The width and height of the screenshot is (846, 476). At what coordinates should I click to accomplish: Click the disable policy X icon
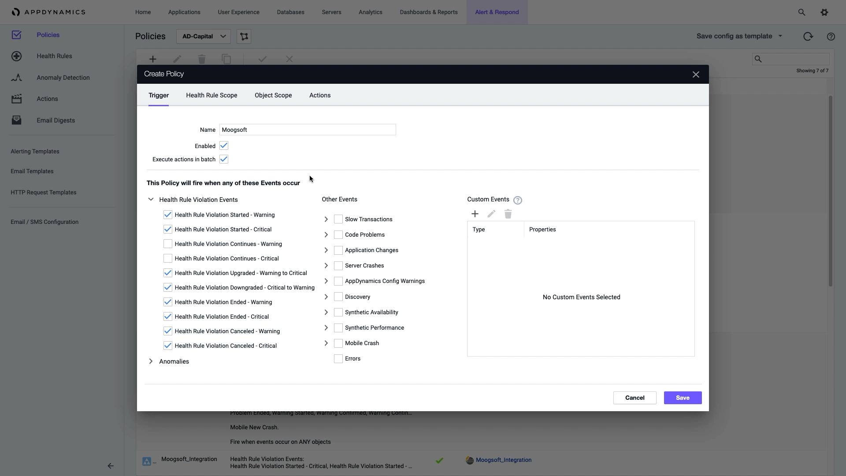click(x=289, y=59)
